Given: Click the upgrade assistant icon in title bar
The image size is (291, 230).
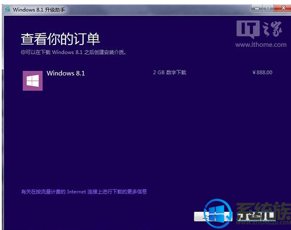Looking at the screenshot, I should tap(8, 9).
